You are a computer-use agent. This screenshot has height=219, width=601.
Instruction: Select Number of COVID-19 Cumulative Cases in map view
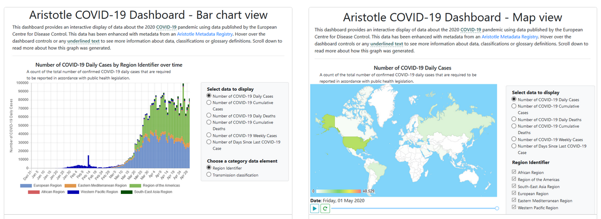pyautogui.click(x=514, y=106)
